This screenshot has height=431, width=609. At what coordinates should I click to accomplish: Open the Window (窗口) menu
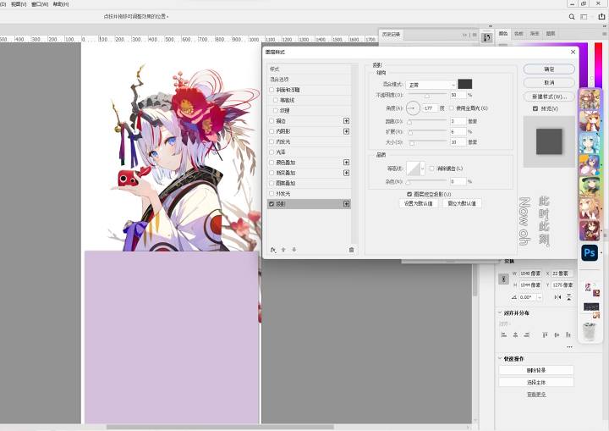tap(40, 4)
